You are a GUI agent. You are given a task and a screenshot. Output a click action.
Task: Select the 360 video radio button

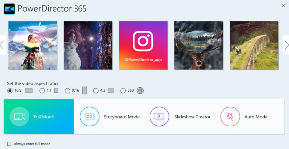(123, 90)
